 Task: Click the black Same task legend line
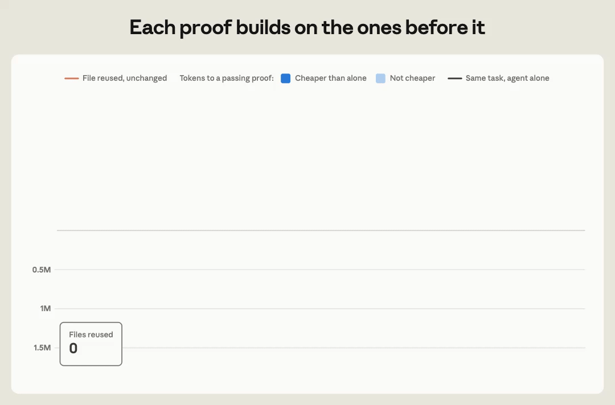point(454,78)
